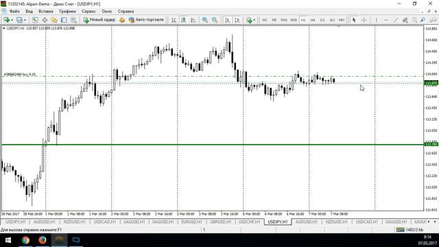Viewport: 439px width, 247px height.
Task: Show the Terminal panel icon
Action: point(64,20)
